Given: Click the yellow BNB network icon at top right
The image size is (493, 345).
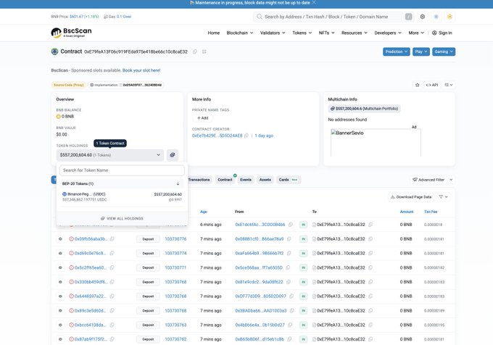Looking at the screenshot, I should point(450,17).
